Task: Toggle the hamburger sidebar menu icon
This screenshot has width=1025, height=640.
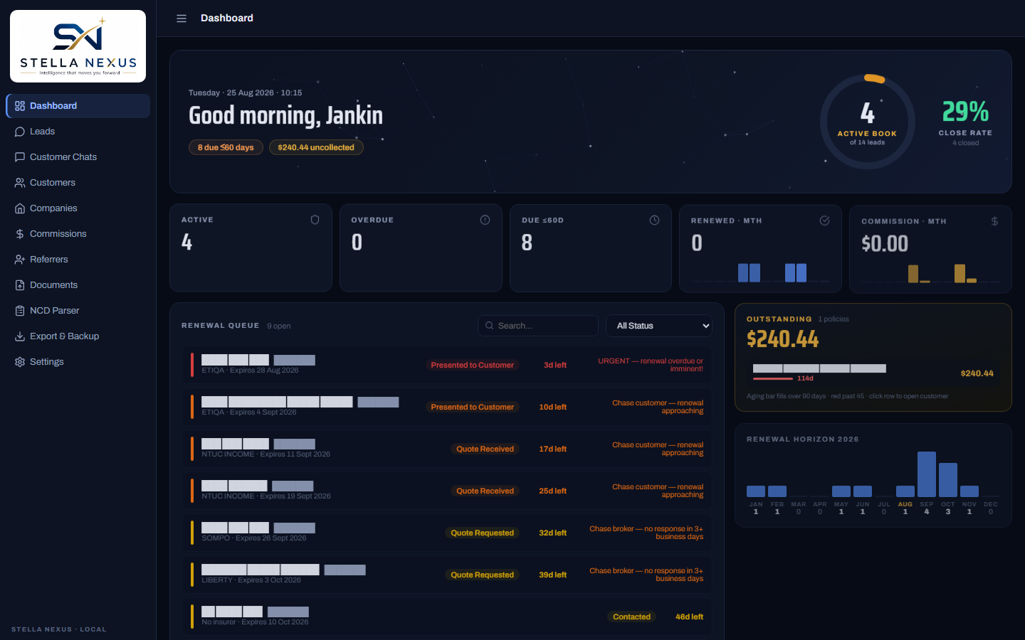Action: click(182, 18)
